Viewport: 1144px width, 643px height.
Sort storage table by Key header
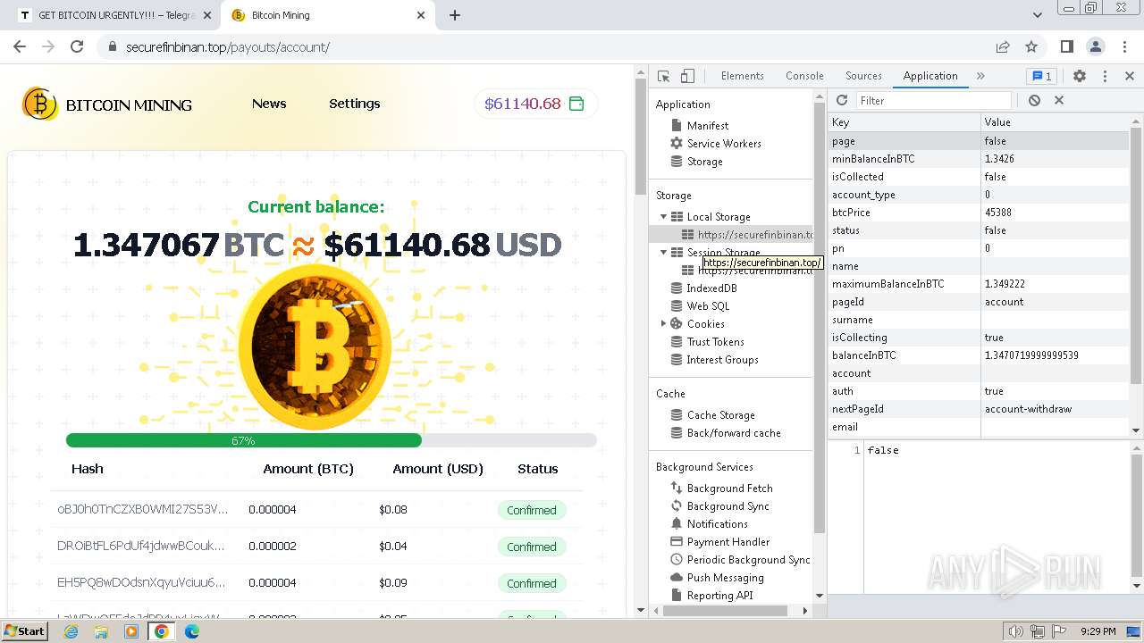click(904, 122)
